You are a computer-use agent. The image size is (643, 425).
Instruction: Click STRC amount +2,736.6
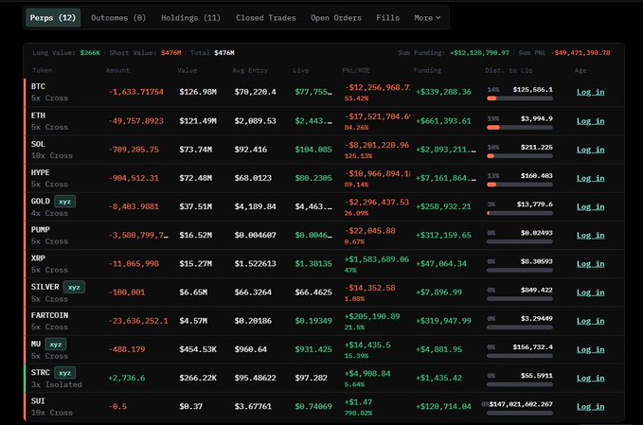(x=126, y=378)
